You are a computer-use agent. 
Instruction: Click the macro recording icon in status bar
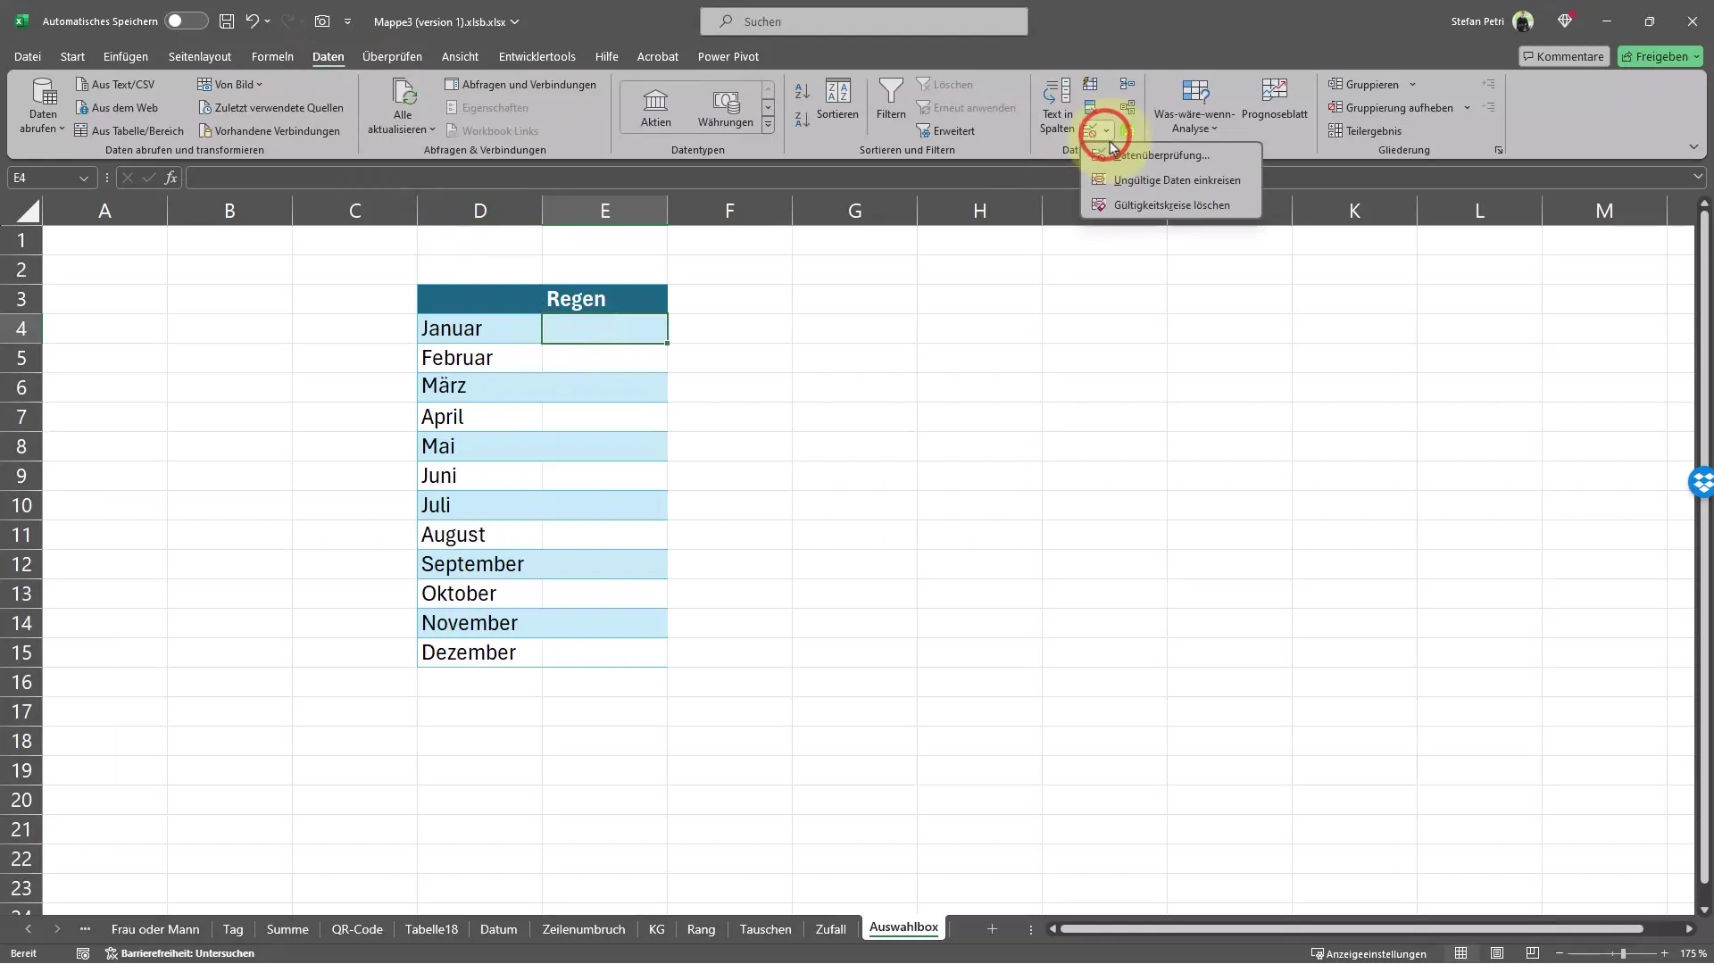pos(83,953)
